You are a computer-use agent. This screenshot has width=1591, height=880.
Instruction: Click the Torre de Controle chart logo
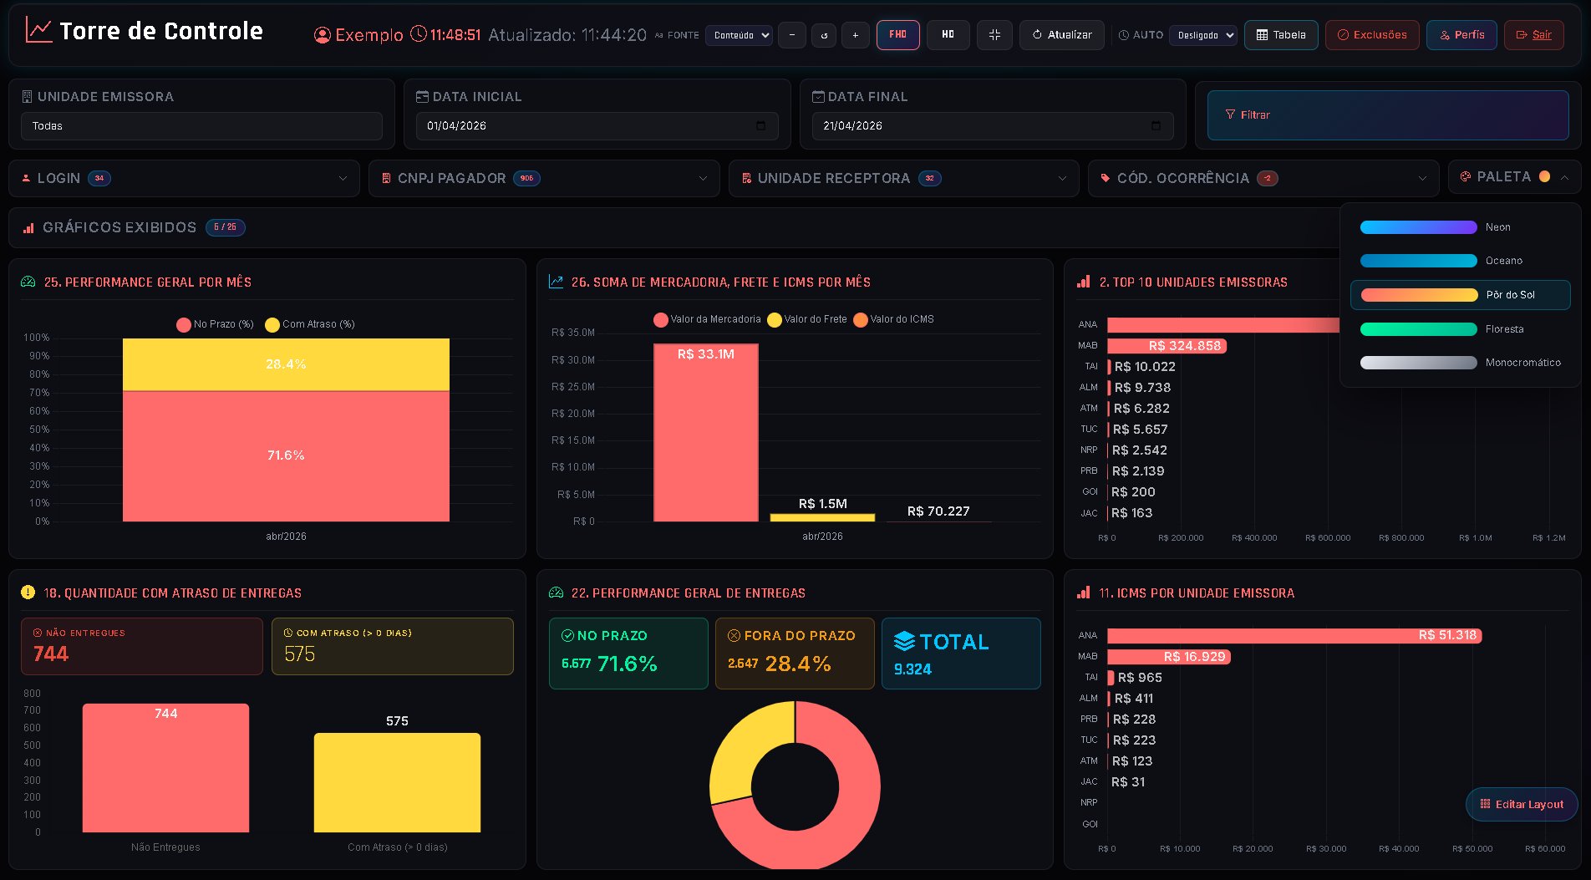coord(38,30)
